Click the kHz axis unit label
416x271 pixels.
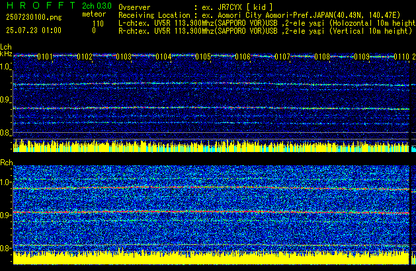tap(6, 54)
